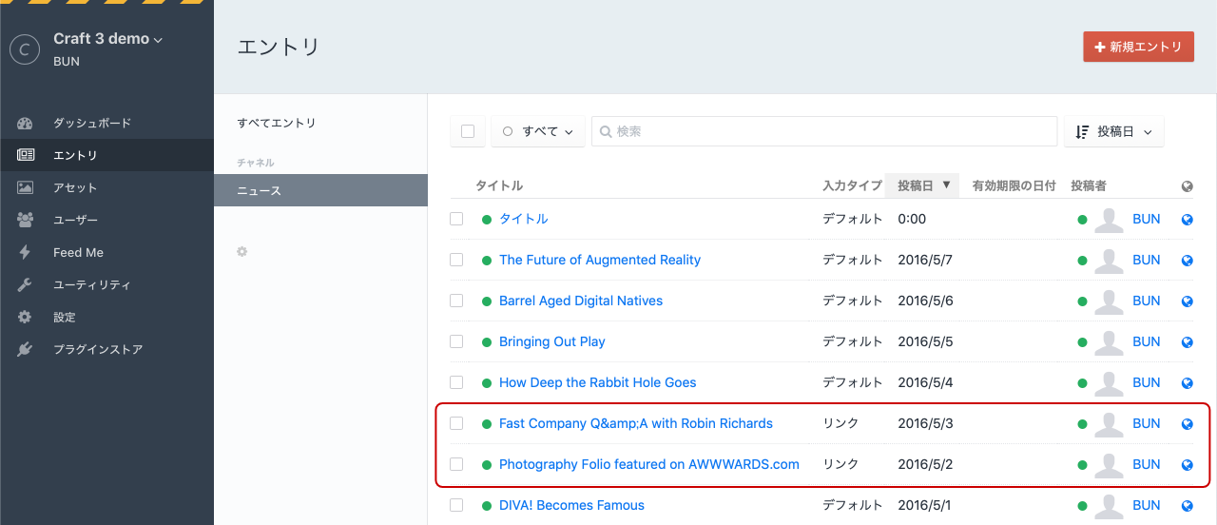
Task: Click the Utilities wrench icon
Action: (x=26, y=285)
